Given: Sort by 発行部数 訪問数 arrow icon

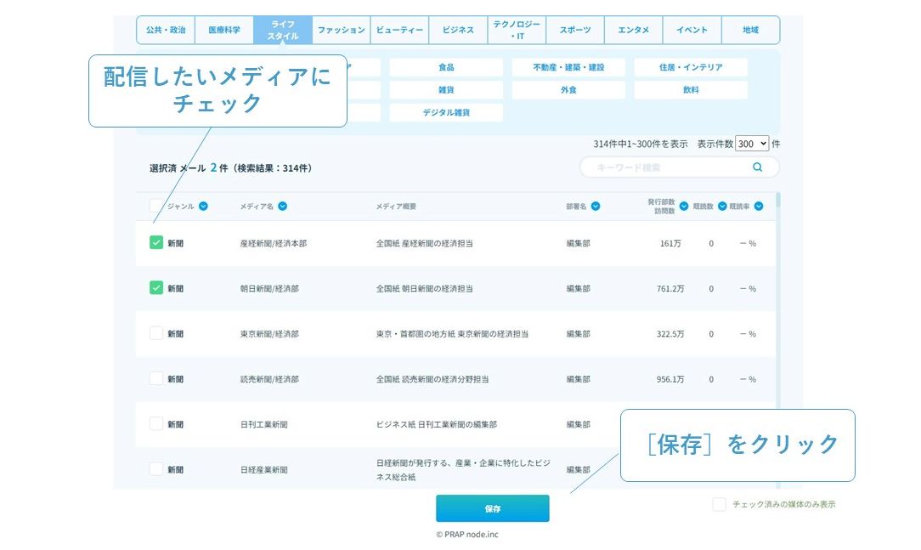Looking at the screenshot, I should [x=684, y=206].
